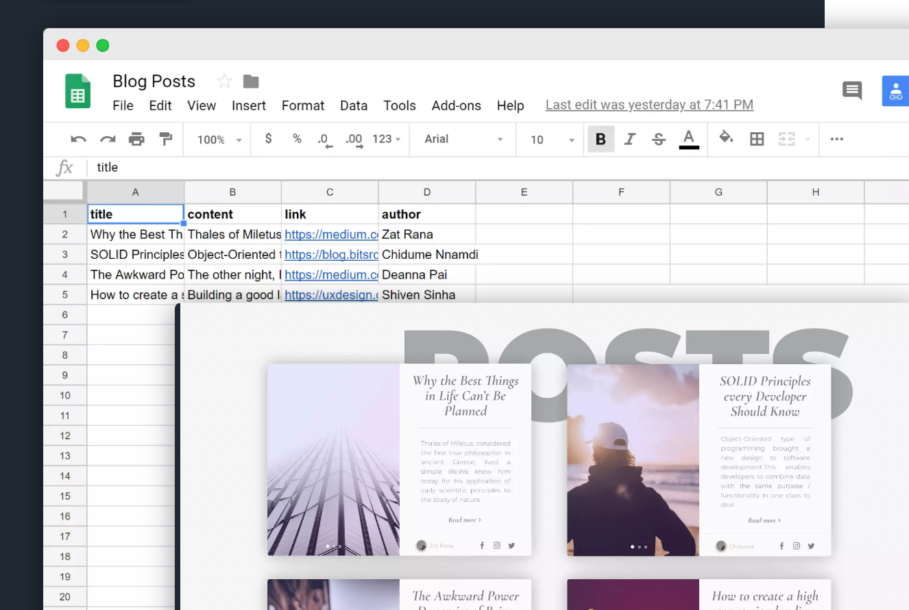
Task: Select the cell containing Zat Rana
Action: (x=427, y=234)
